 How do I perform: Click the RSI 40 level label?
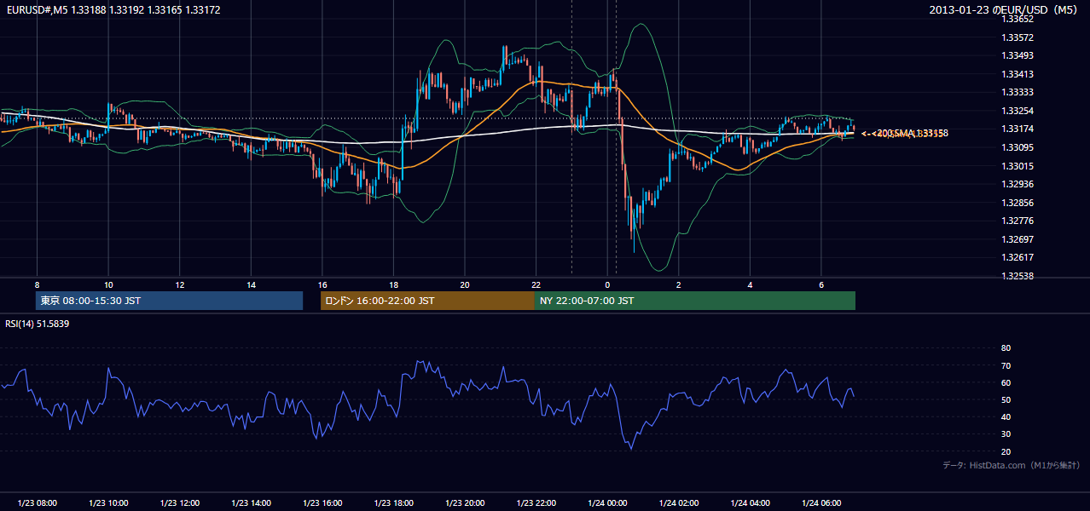1006,416
